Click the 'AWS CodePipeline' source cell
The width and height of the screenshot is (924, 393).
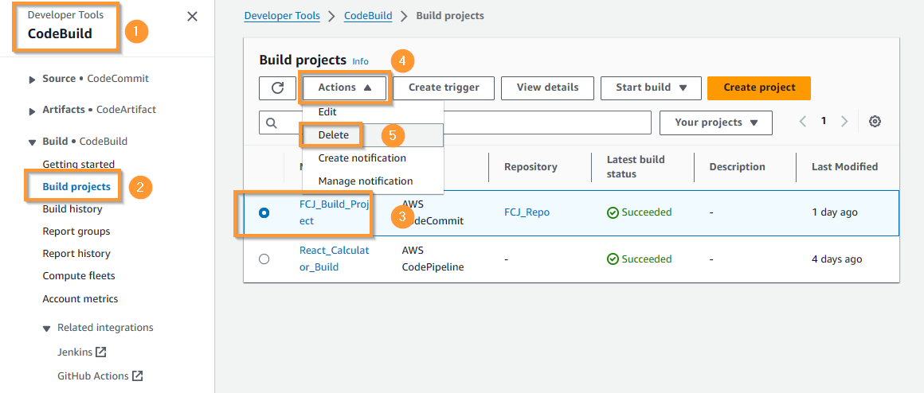pos(433,259)
